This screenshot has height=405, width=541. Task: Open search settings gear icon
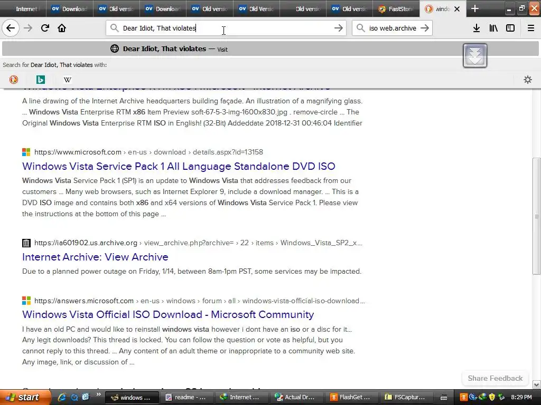tap(528, 80)
